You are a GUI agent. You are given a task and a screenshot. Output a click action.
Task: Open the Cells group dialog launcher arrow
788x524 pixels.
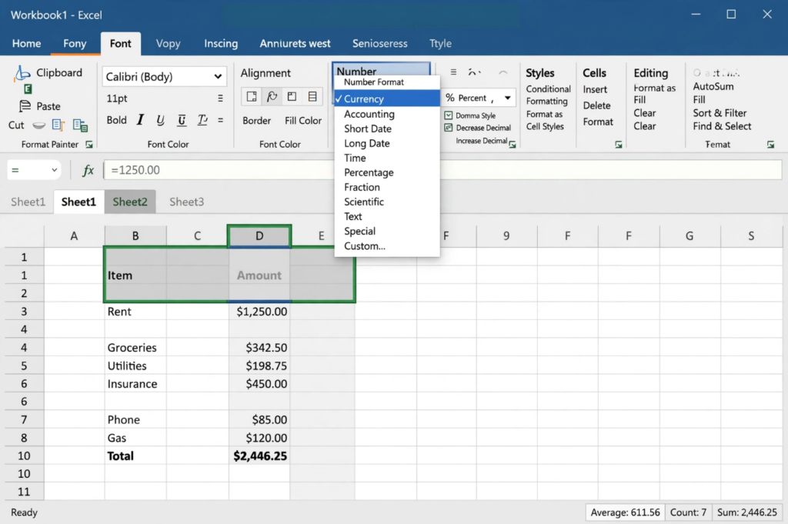coord(619,145)
